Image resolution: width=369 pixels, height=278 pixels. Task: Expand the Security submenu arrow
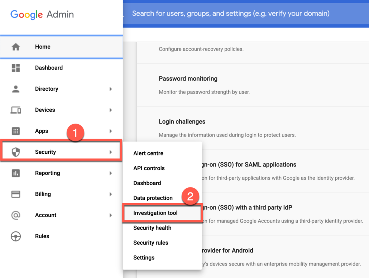111,152
